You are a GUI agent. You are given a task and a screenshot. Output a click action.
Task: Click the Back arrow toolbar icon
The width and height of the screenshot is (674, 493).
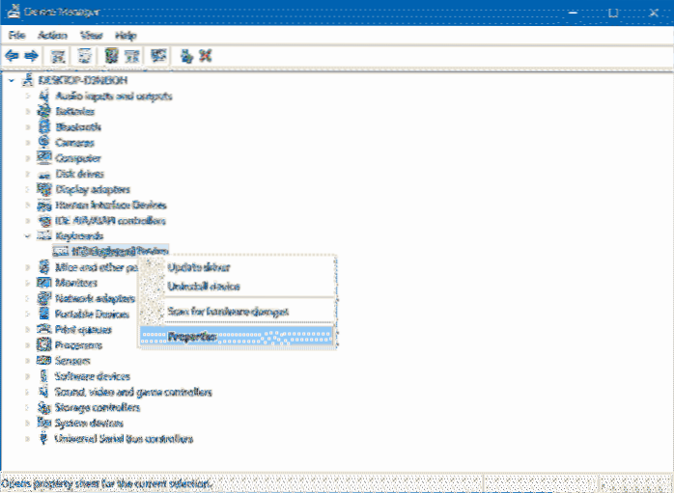12,56
